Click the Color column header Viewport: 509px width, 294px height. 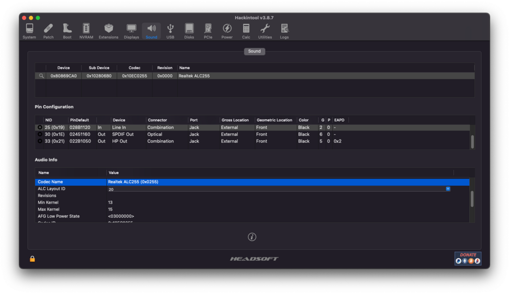click(304, 120)
